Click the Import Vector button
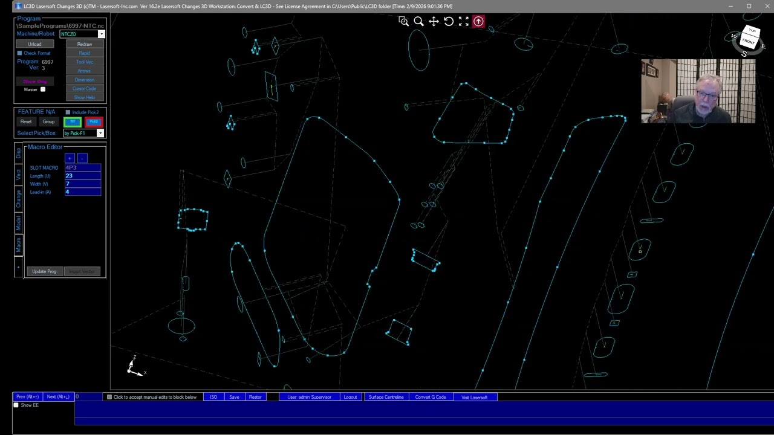 tap(82, 271)
